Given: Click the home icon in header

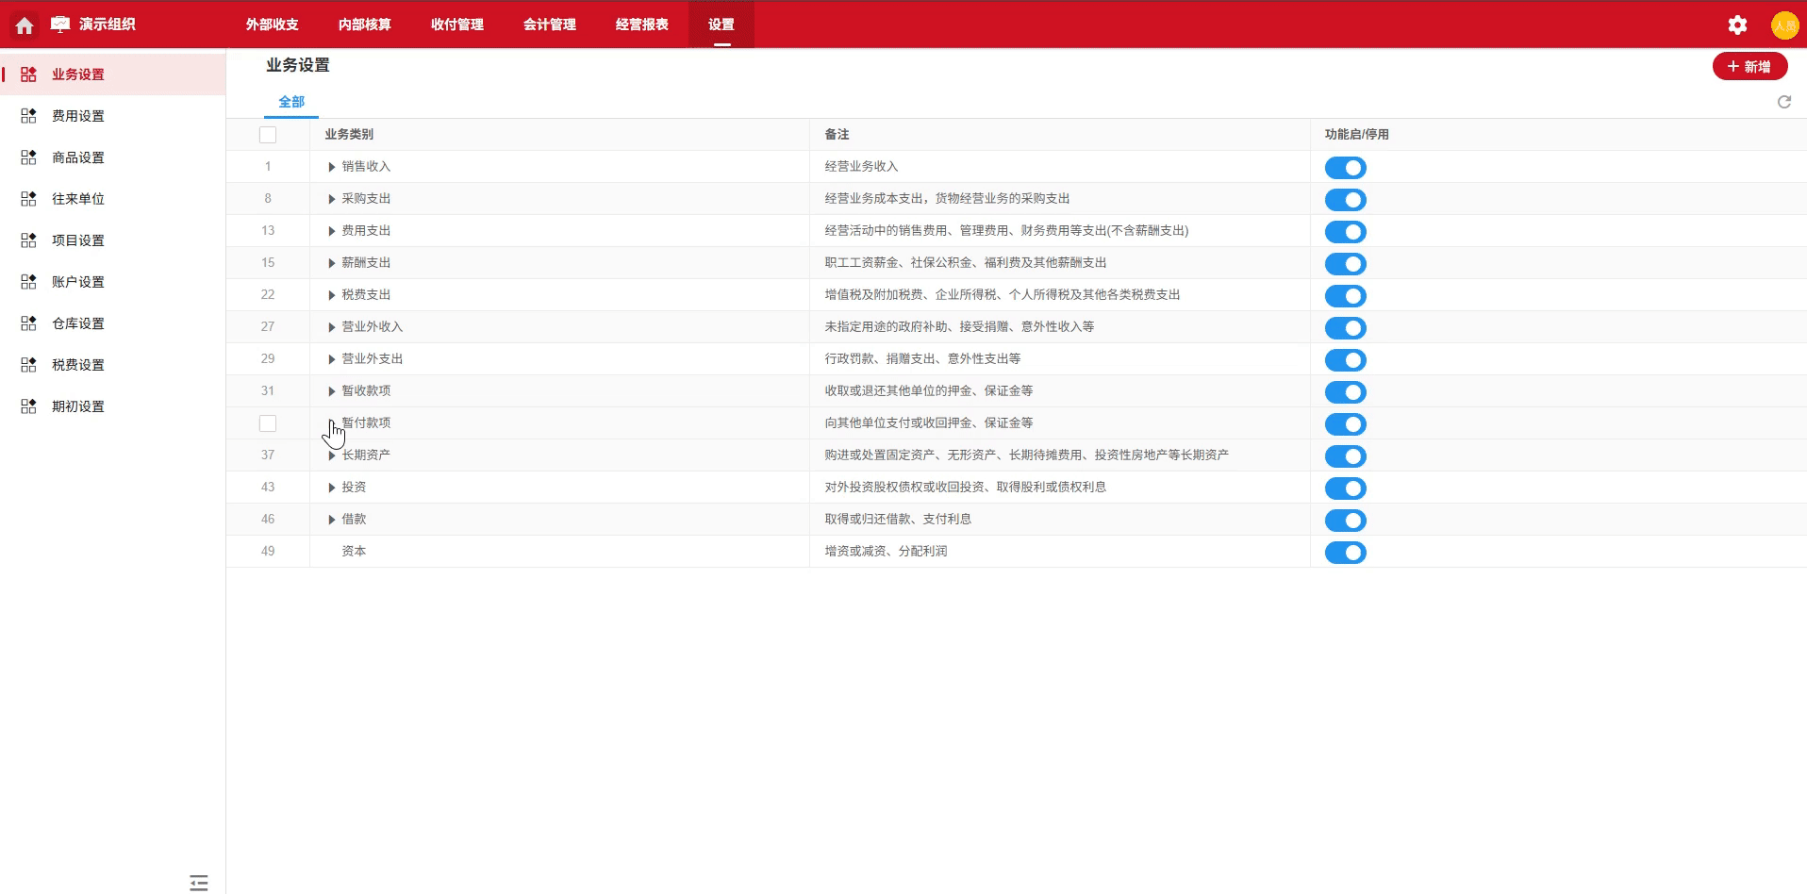Looking at the screenshot, I should (25, 25).
